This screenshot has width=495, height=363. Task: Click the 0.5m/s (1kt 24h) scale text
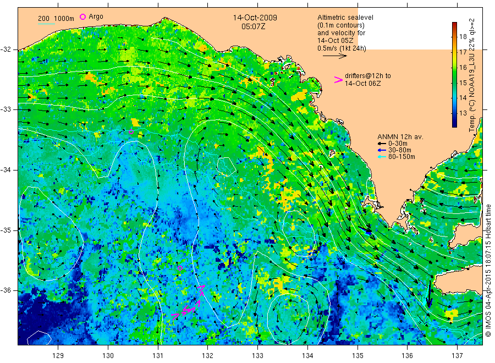(342, 48)
